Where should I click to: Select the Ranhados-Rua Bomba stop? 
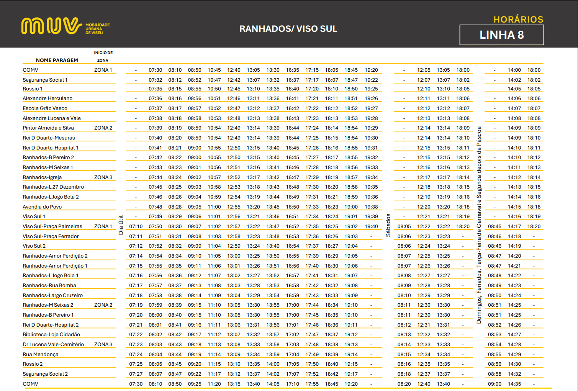click(x=49, y=286)
